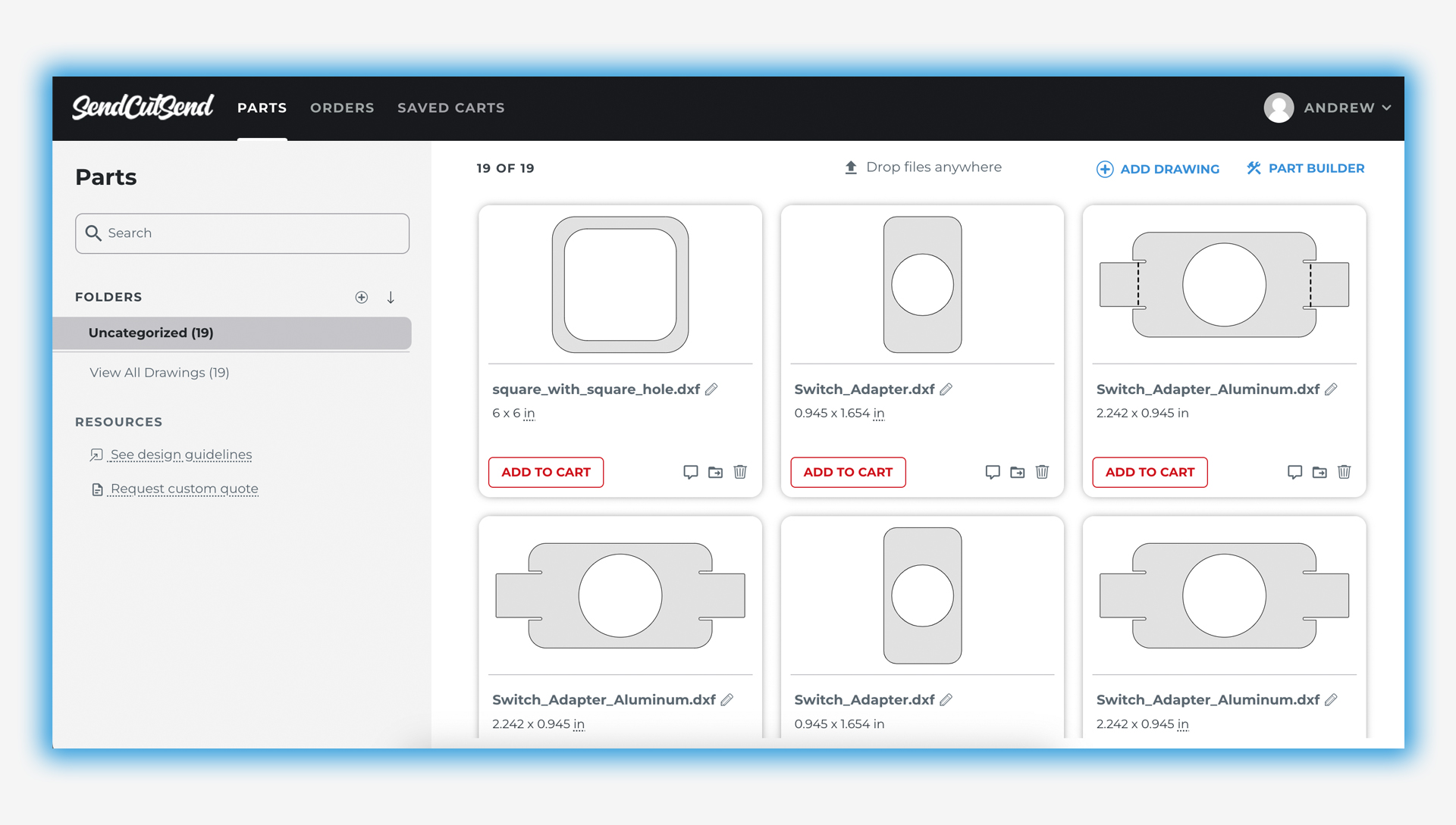The width and height of the screenshot is (1456, 825).
Task: Click the comment icon on square_with_square_hole.dxf
Action: [x=690, y=472]
